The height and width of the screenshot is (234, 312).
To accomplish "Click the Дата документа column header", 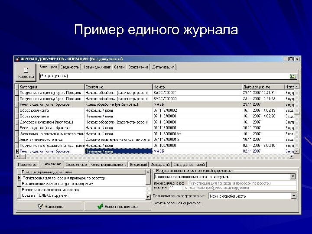I will (x=263, y=87).
